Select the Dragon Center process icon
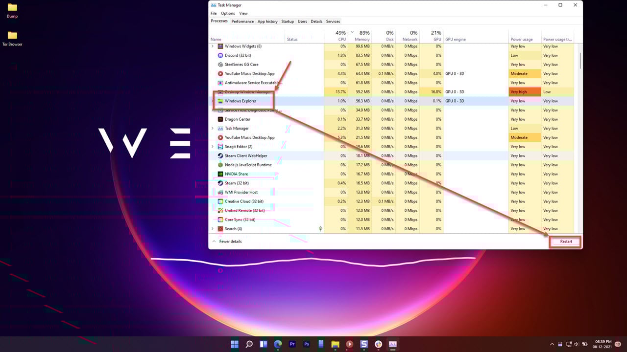Image resolution: width=627 pixels, height=352 pixels. (x=220, y=119)
